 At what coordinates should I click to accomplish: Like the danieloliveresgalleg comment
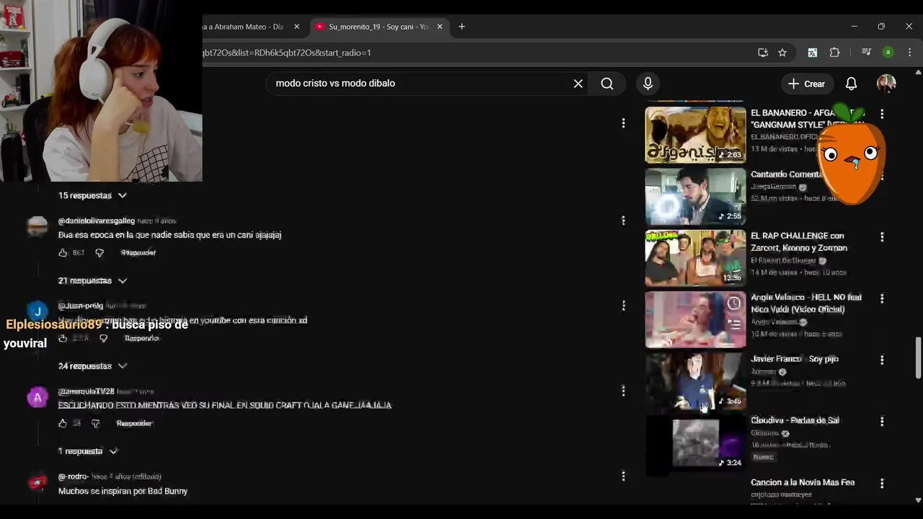tap(63, 253)
